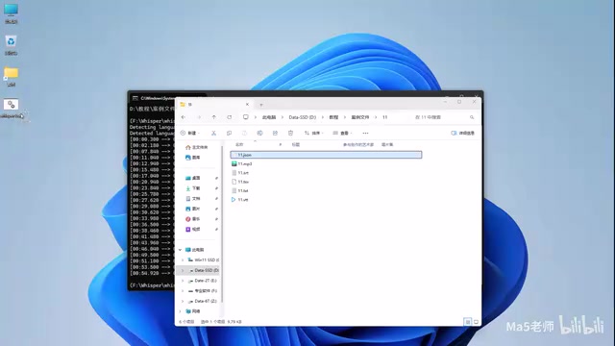Select the whisper batch file on the desktop
Screen dimensions: 615x346
(x=11, y=109)
